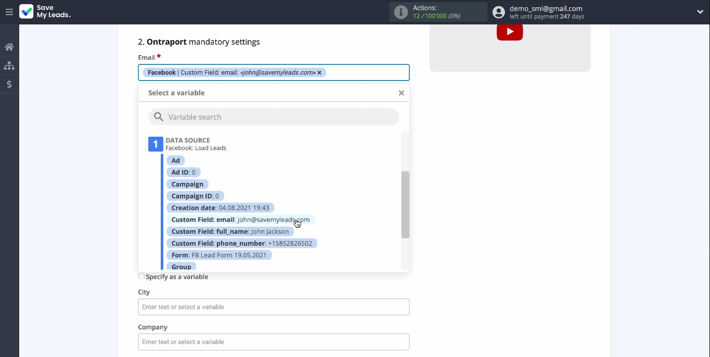Open the user account avatar

[x=499, y=12]
